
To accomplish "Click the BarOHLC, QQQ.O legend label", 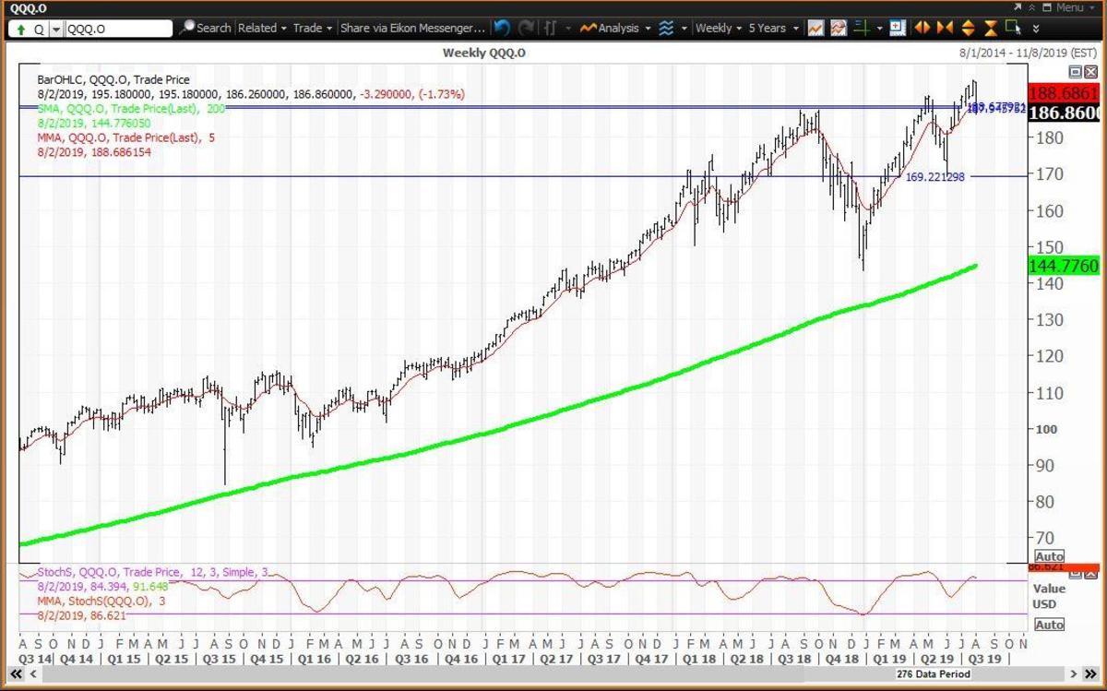I will pos(113,80).
